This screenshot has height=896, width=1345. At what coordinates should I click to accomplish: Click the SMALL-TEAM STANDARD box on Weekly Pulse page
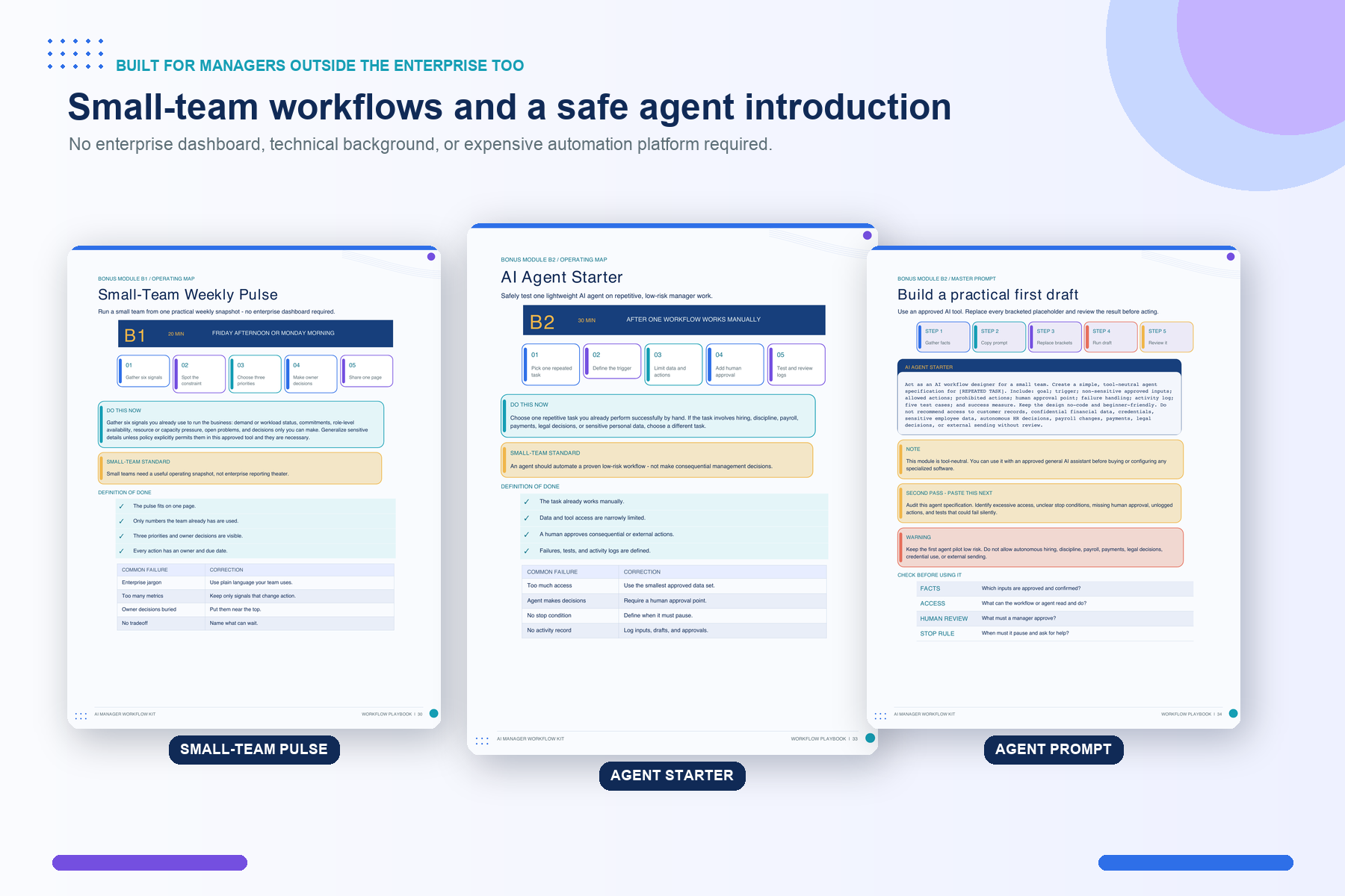[x=240, y=468]
